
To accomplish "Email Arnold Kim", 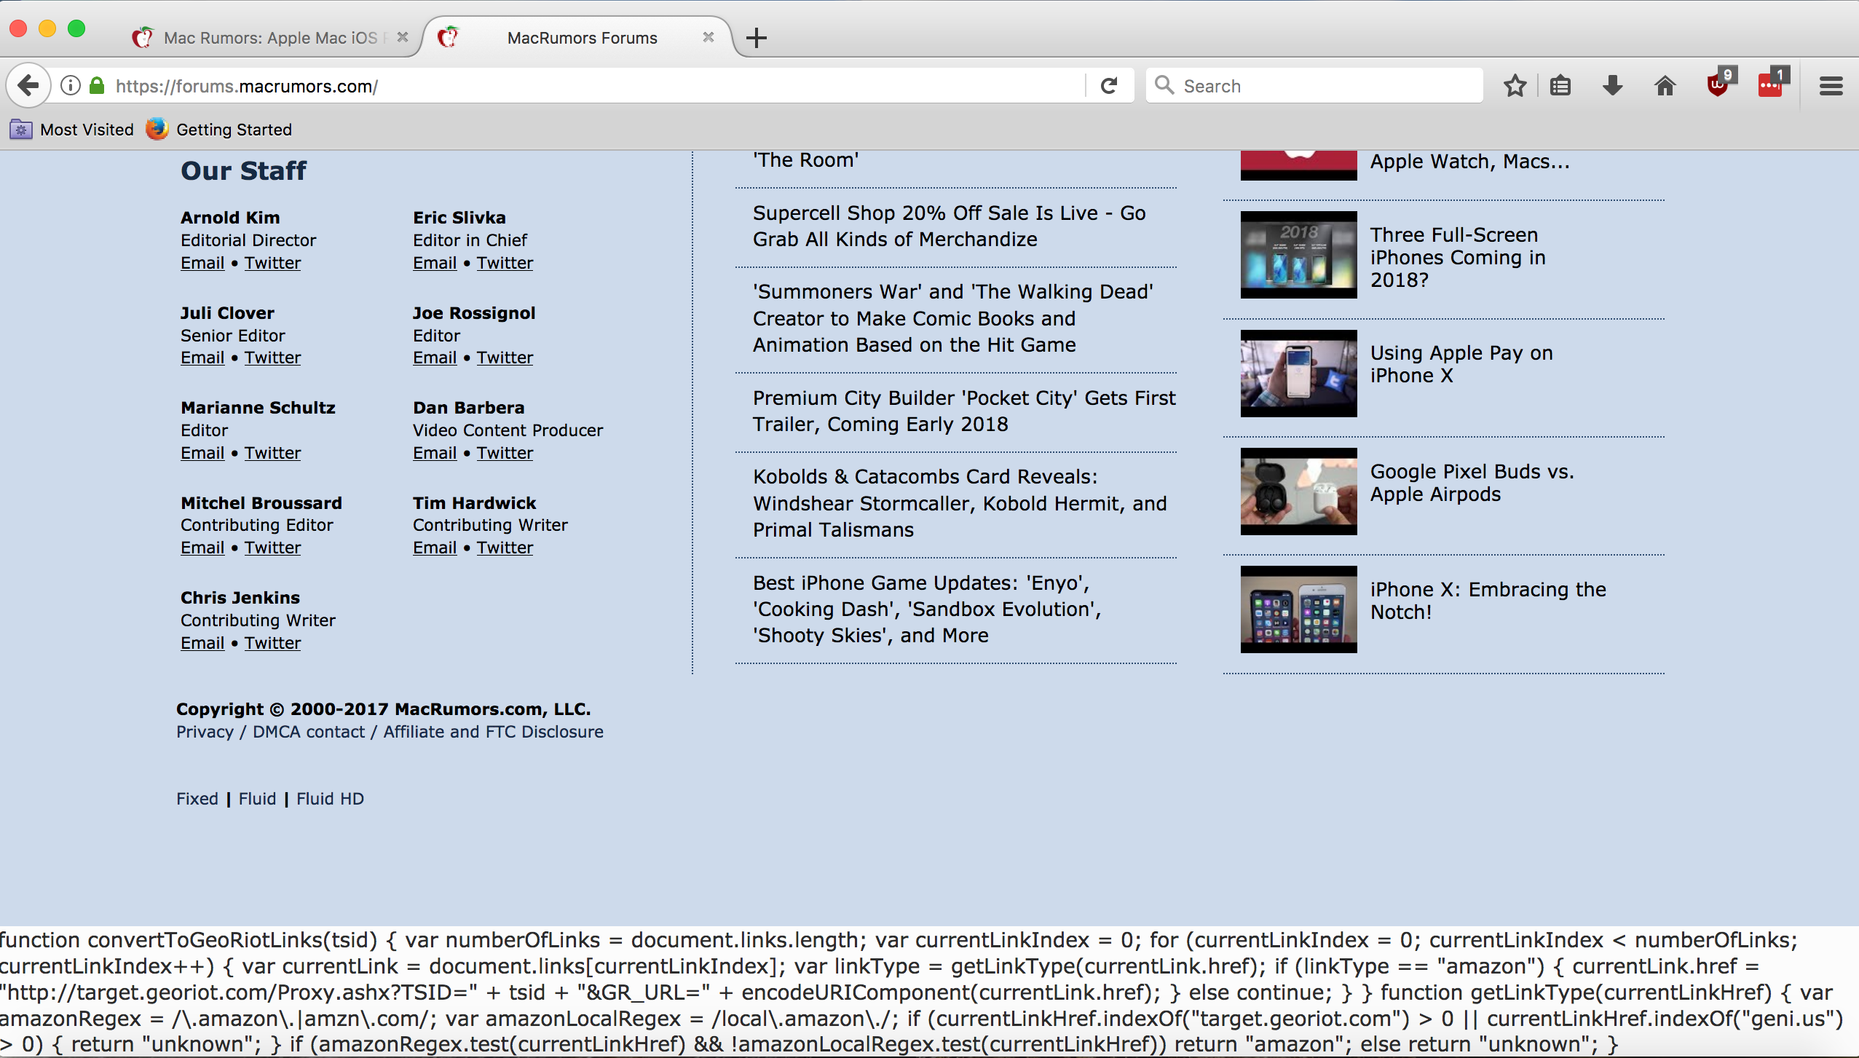I will point(202,263).
